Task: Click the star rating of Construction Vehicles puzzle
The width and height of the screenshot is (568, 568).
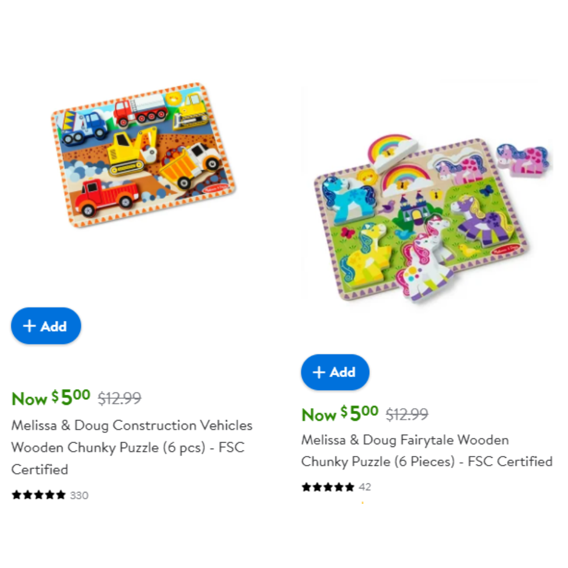Action: [x=39, y=495]
